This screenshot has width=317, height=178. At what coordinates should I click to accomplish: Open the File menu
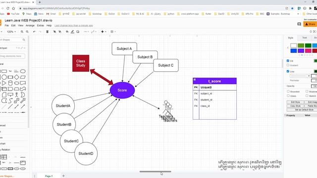(x=6, y=26)
